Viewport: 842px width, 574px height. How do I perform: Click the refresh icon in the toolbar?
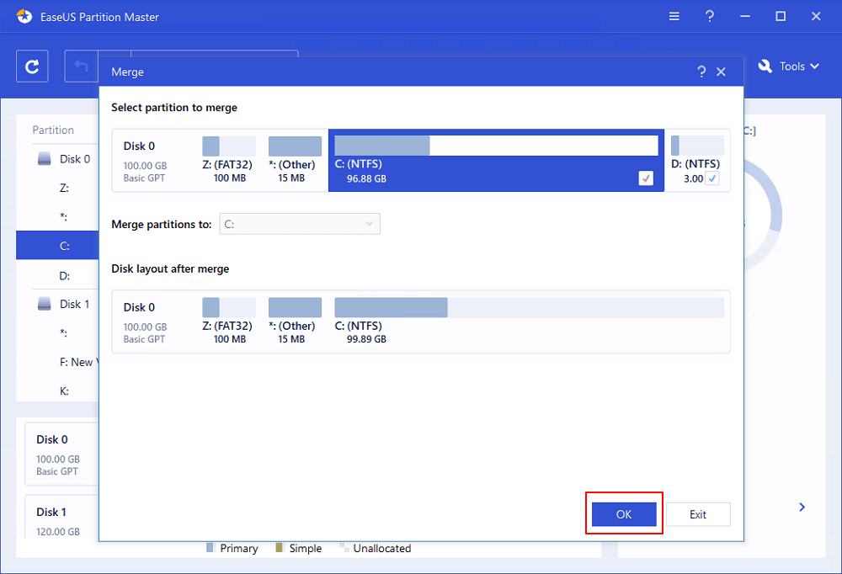pos(32,66)
